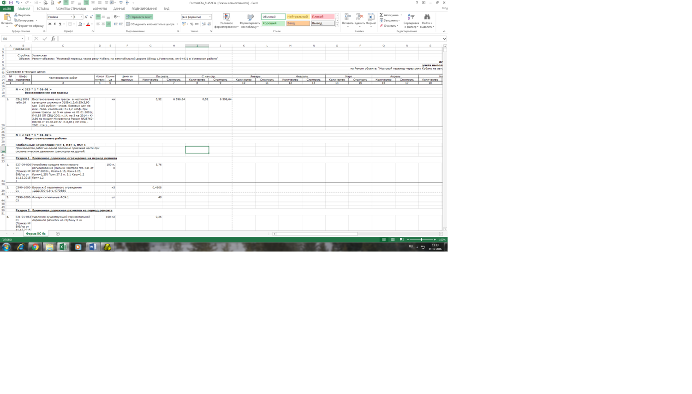Switch to Page Layout view in status bar

pos(393,240)
